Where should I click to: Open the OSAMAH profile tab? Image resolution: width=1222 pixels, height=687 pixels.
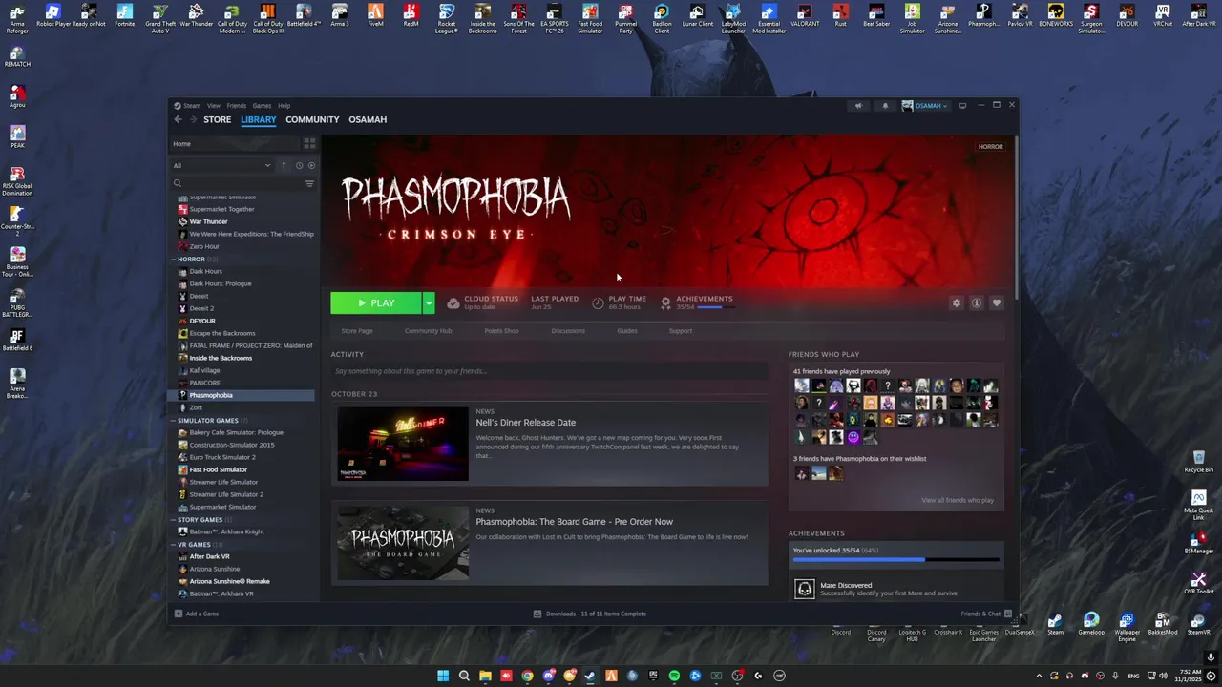[x=368, y=119]
